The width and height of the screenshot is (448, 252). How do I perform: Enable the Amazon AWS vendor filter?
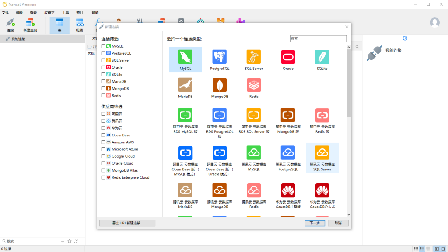click(104, 142)
